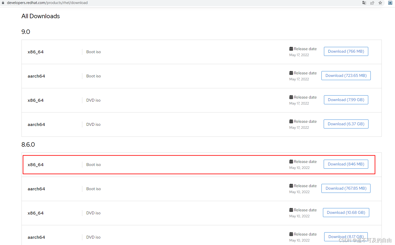This screenshot has width=395, height=245.
Task: Click 'Boot iso' text in 8.6.0 x86_64 row
Action: click(x=94, y=165)
